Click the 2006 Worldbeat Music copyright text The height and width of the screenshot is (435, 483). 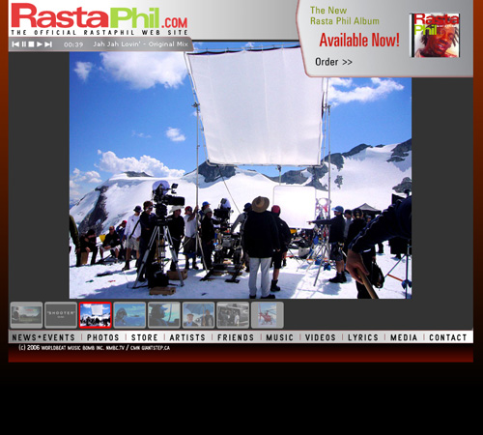point(94,348)
